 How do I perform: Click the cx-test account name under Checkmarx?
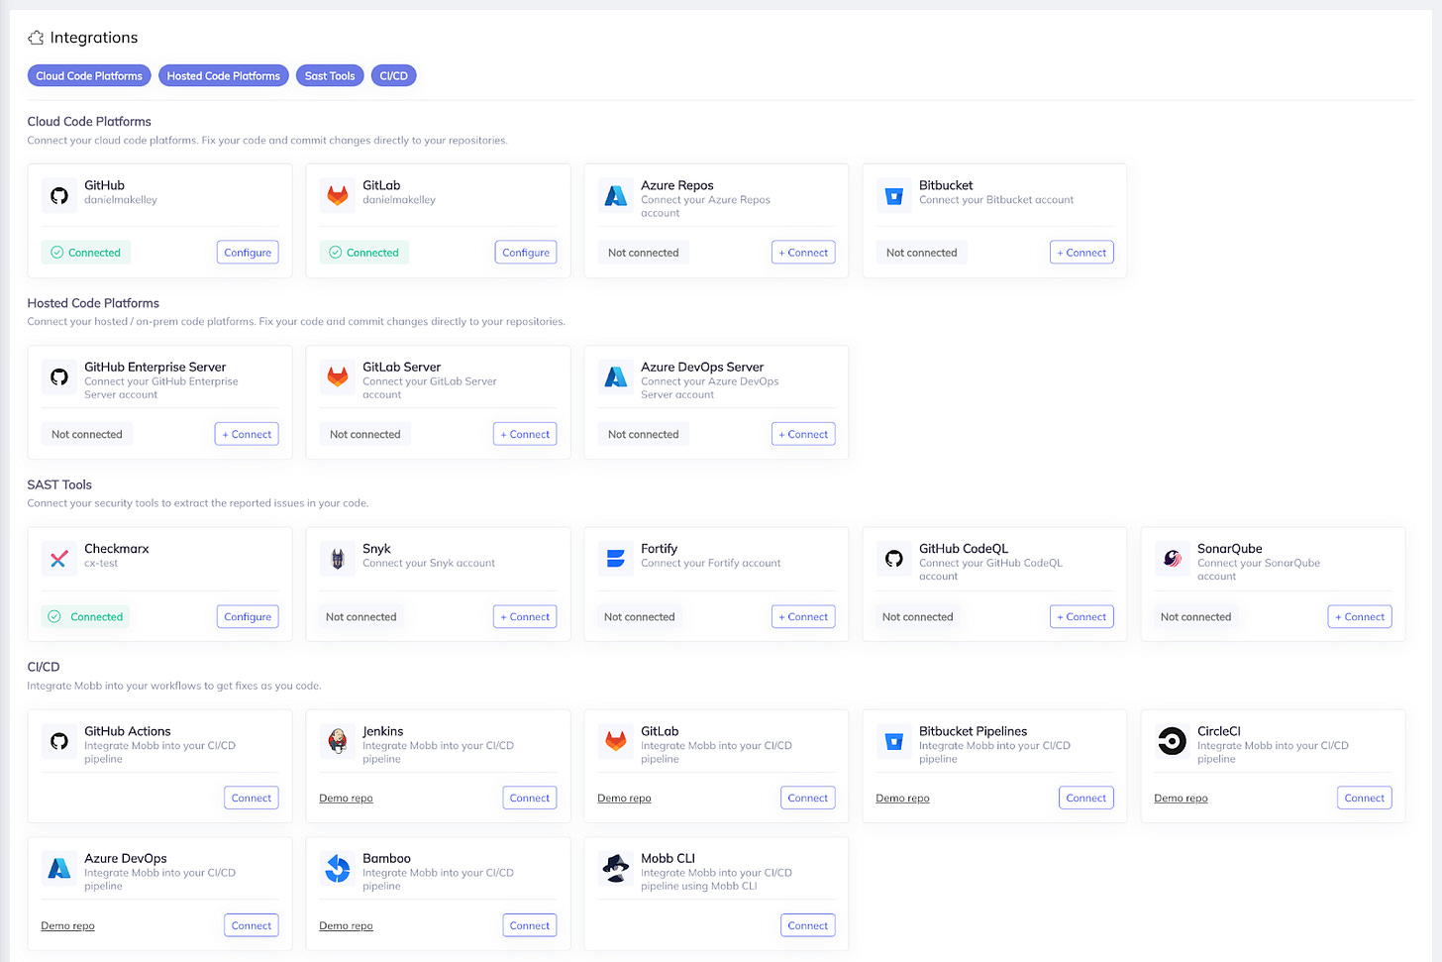point(101,563)
